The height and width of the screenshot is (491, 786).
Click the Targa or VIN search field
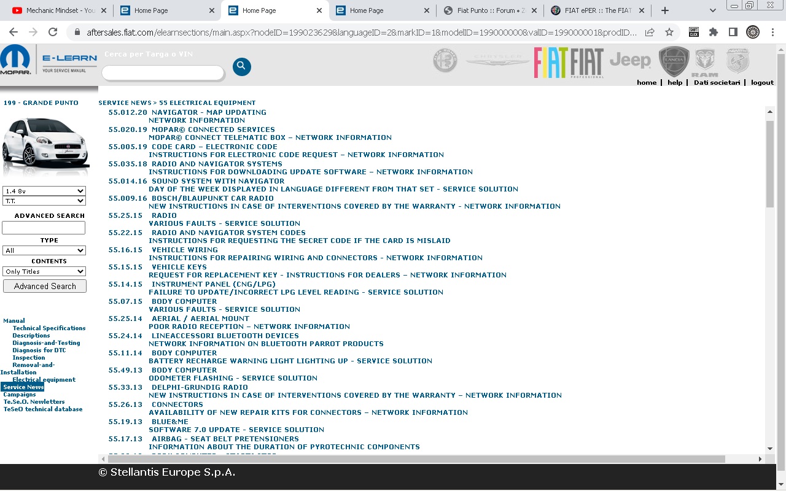pos(163,73)
